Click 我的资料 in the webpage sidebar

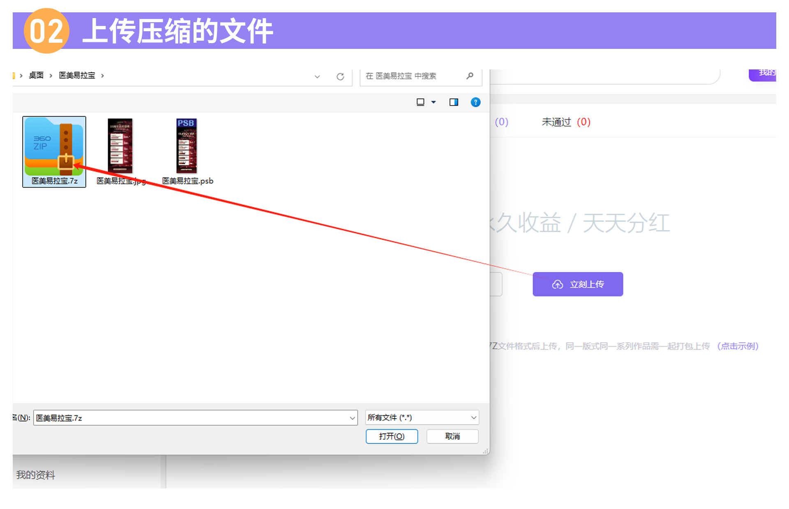coord(35,475)
